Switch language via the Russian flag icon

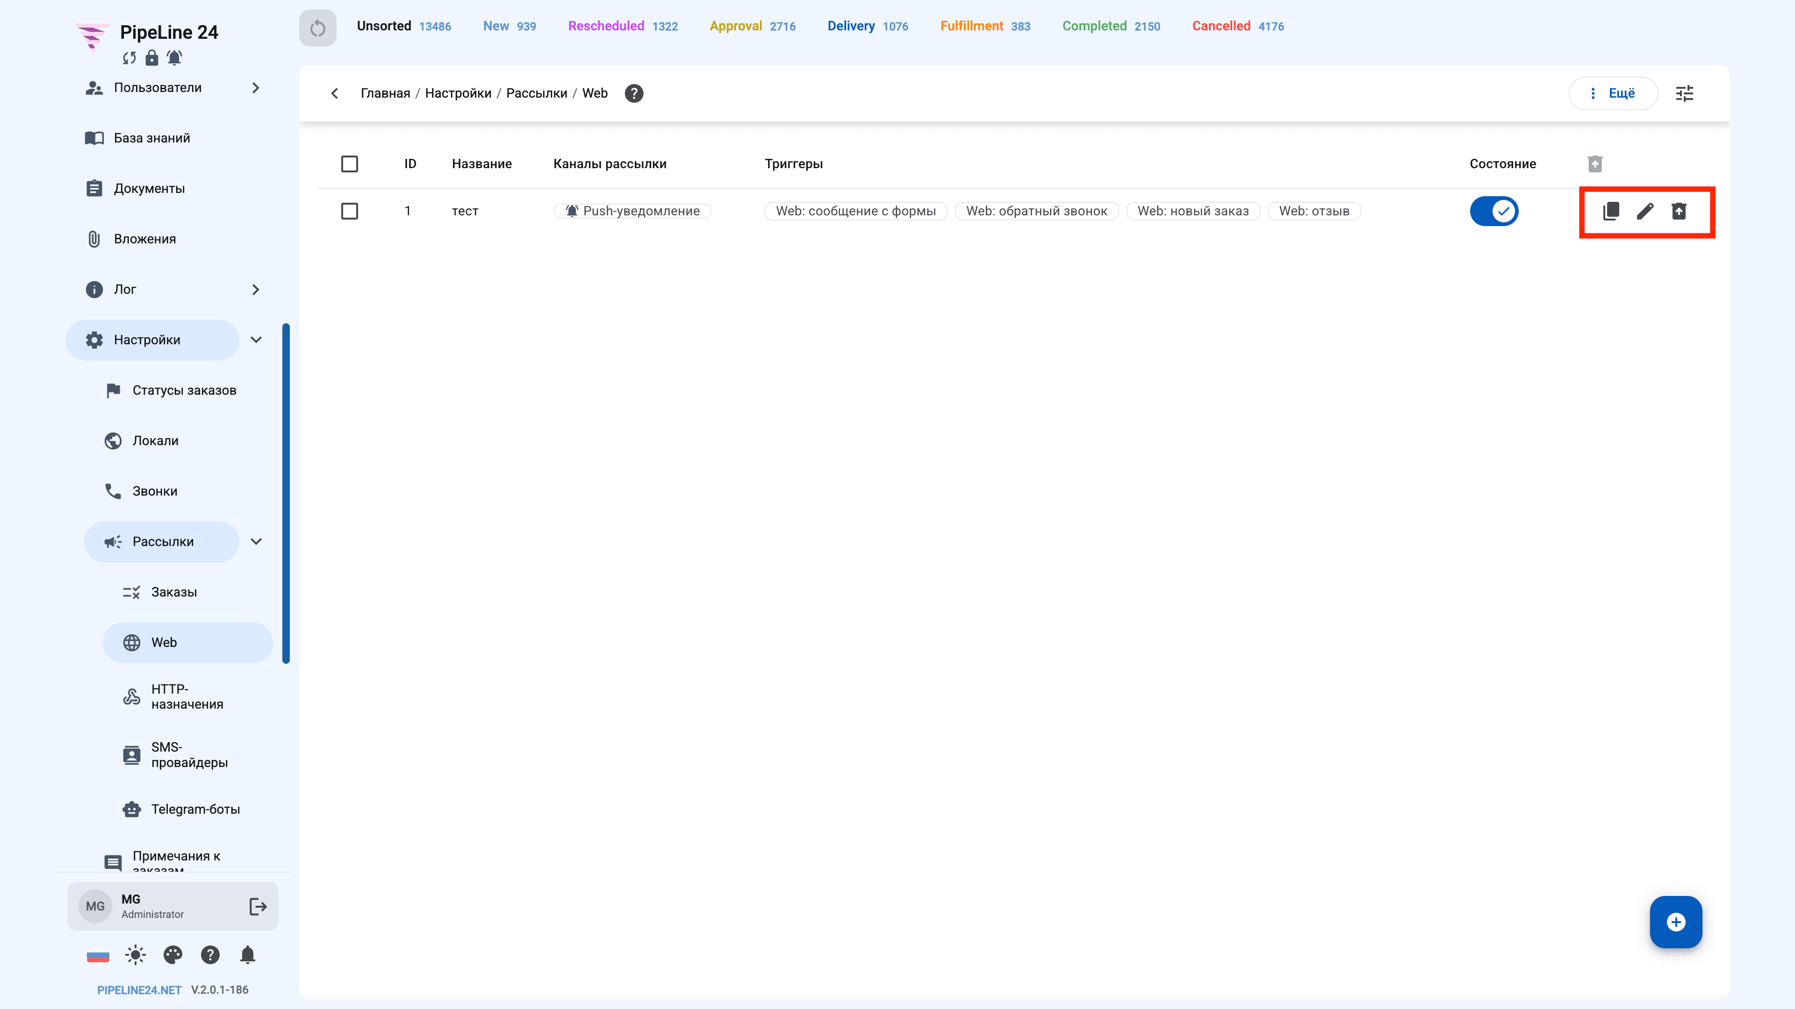tap(98, 955)
